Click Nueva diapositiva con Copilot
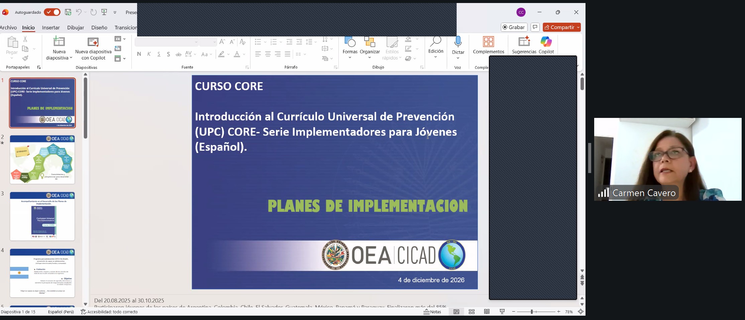The width and height of the screenshot is (745, 320). (x=93, y=48)
